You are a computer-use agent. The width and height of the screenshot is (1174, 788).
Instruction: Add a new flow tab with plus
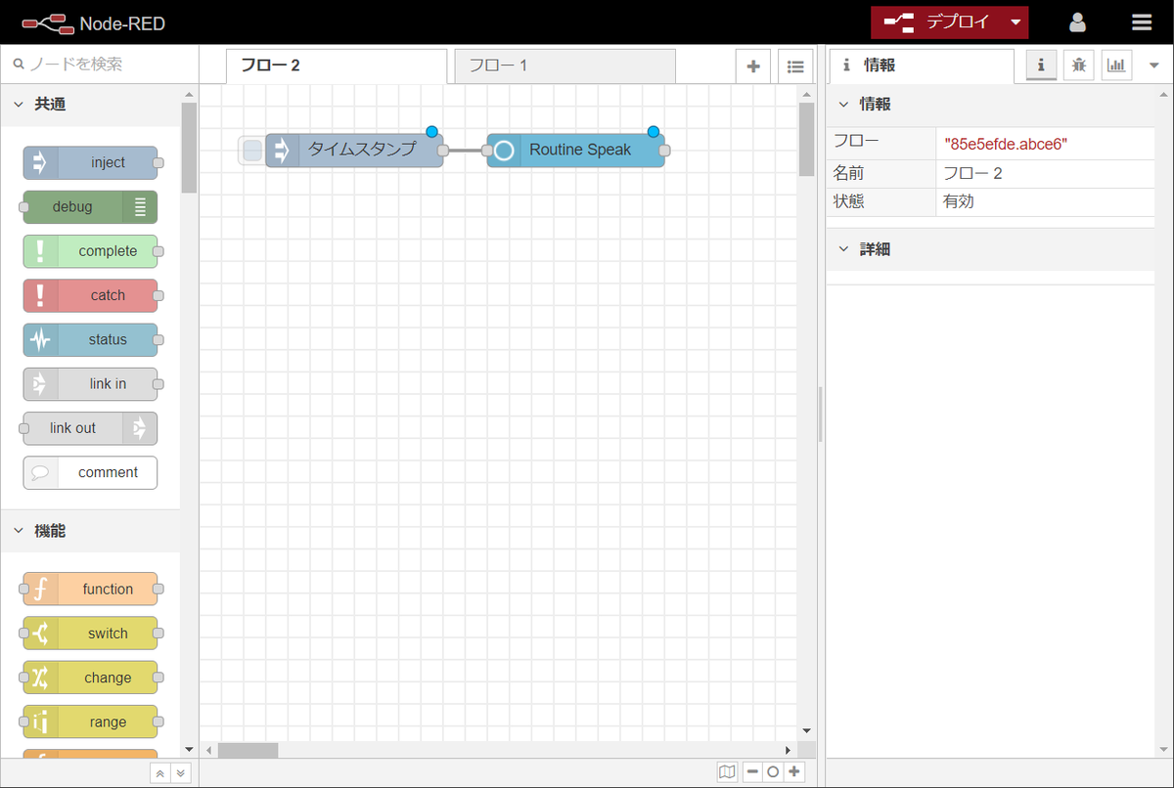[x=753, y=66]
